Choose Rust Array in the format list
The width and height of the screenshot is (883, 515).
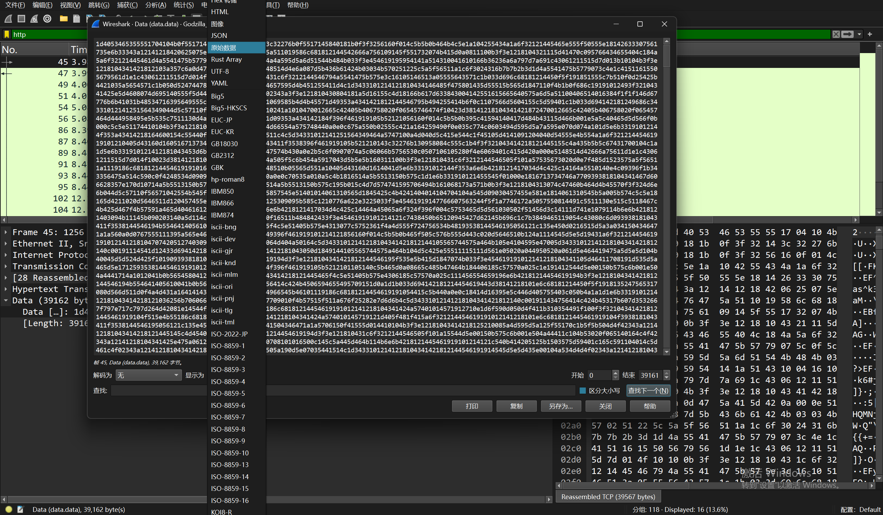tap(226, 60)
